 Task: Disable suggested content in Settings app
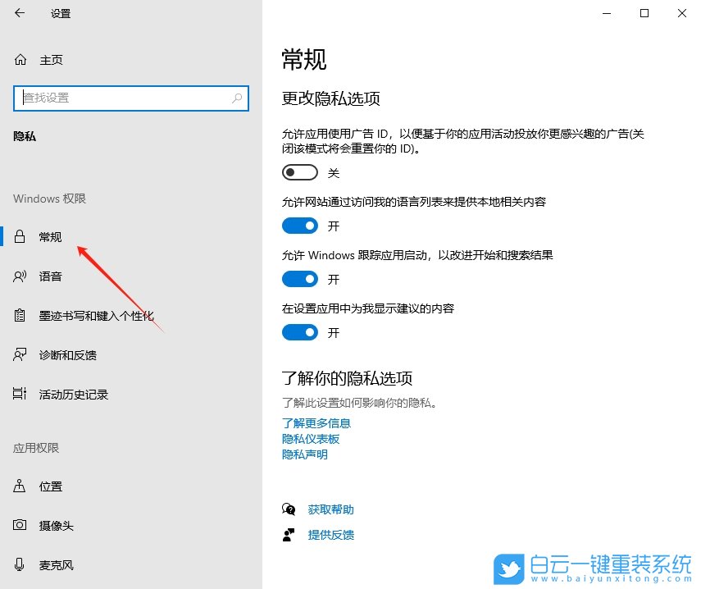299,332
